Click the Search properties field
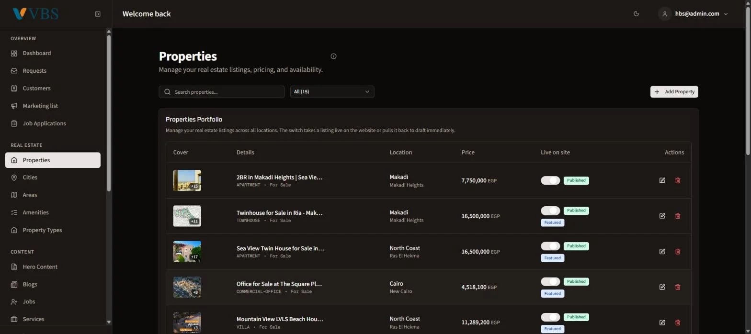This screenshot has width=751, height=334. point(221,92)
